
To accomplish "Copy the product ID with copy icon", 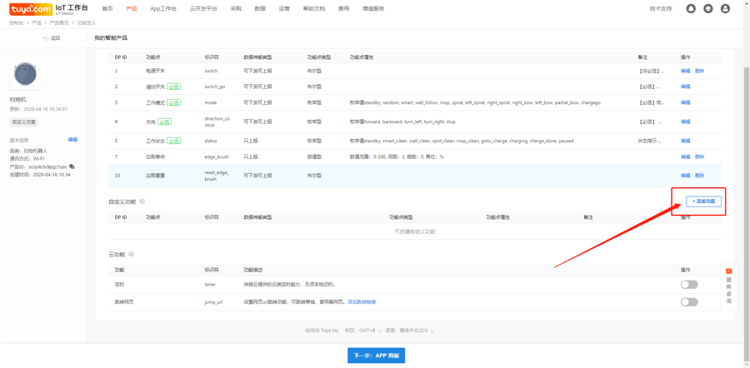I will pos(72,167).
